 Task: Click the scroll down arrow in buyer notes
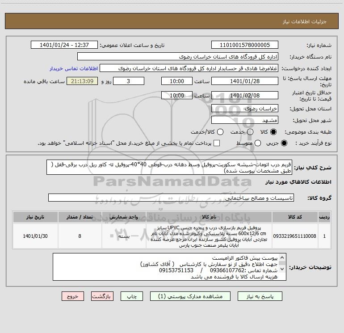pos(282,269)
